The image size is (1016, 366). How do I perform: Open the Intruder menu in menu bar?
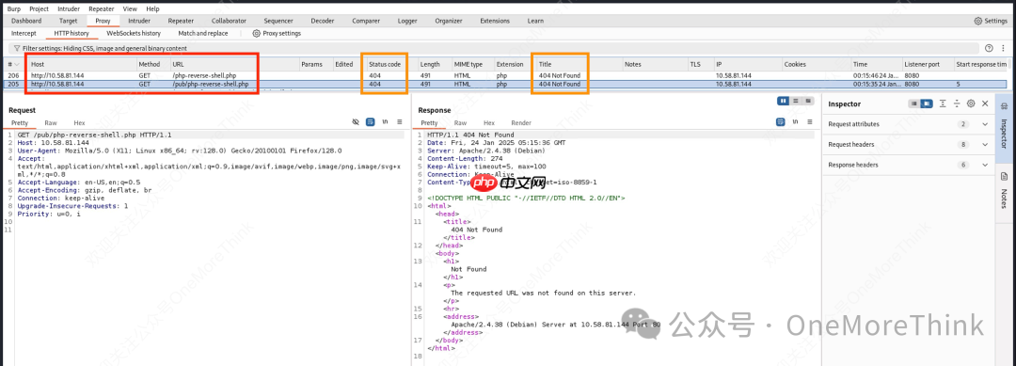coord(69,9)
